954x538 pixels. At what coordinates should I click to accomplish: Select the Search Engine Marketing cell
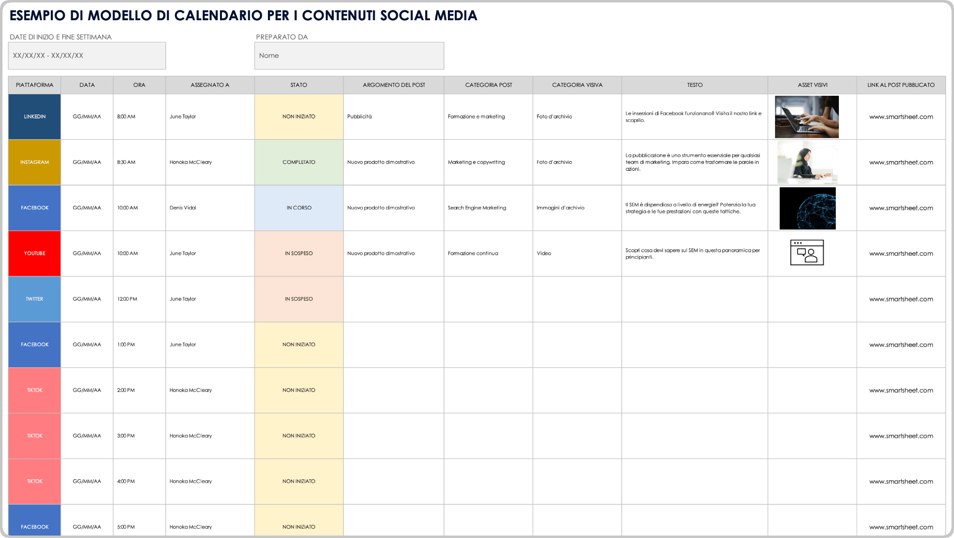(x=488, y=208)
